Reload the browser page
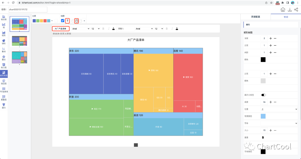This screenshot has width=301, height=159. (13, 3)
